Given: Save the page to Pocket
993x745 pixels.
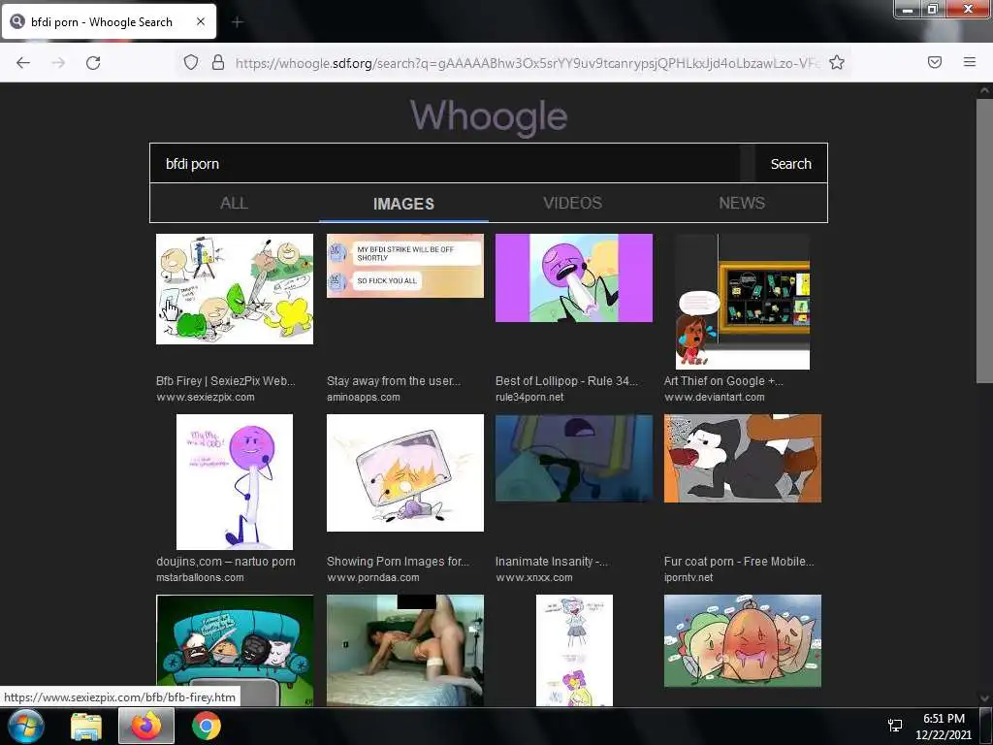Looking at the screenshot, I should 935,62.
